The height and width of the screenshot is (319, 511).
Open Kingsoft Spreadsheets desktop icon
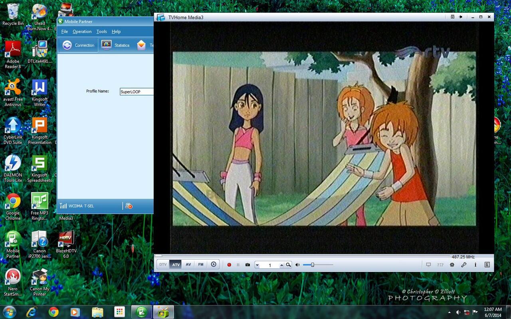coord(40,168)
